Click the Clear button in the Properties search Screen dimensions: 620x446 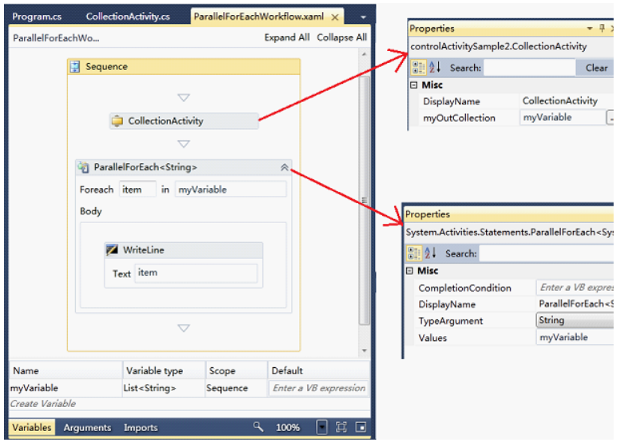click(596, 68)
